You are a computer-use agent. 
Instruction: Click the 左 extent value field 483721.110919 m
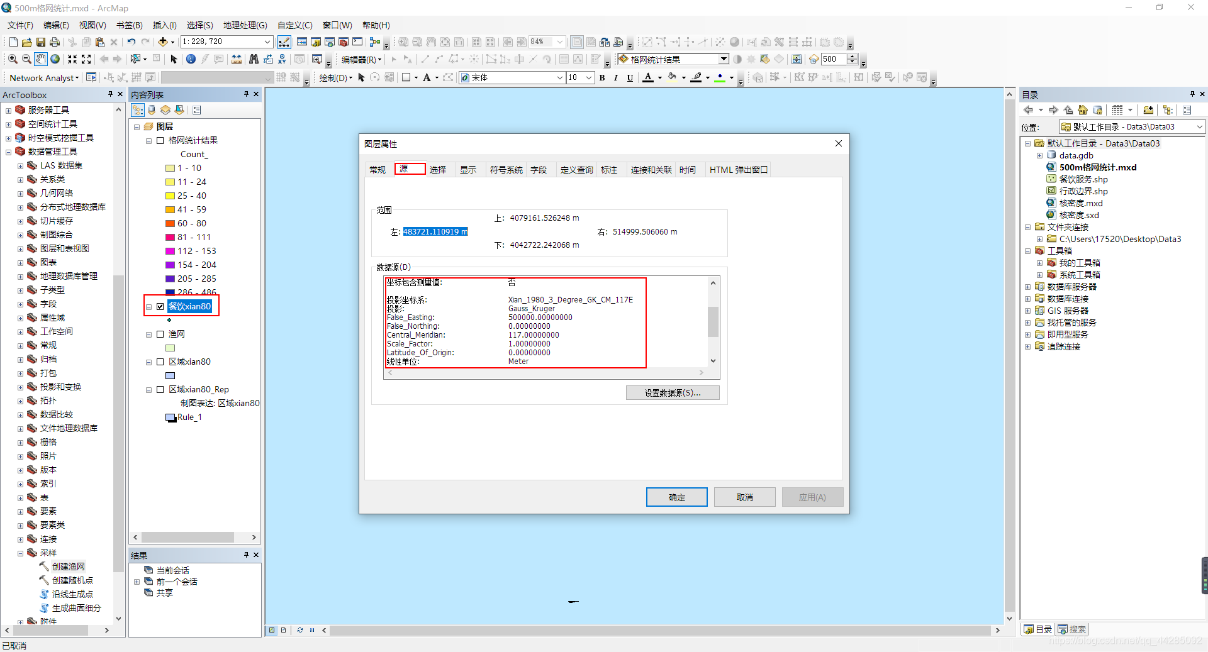click(x=435, y=232)
